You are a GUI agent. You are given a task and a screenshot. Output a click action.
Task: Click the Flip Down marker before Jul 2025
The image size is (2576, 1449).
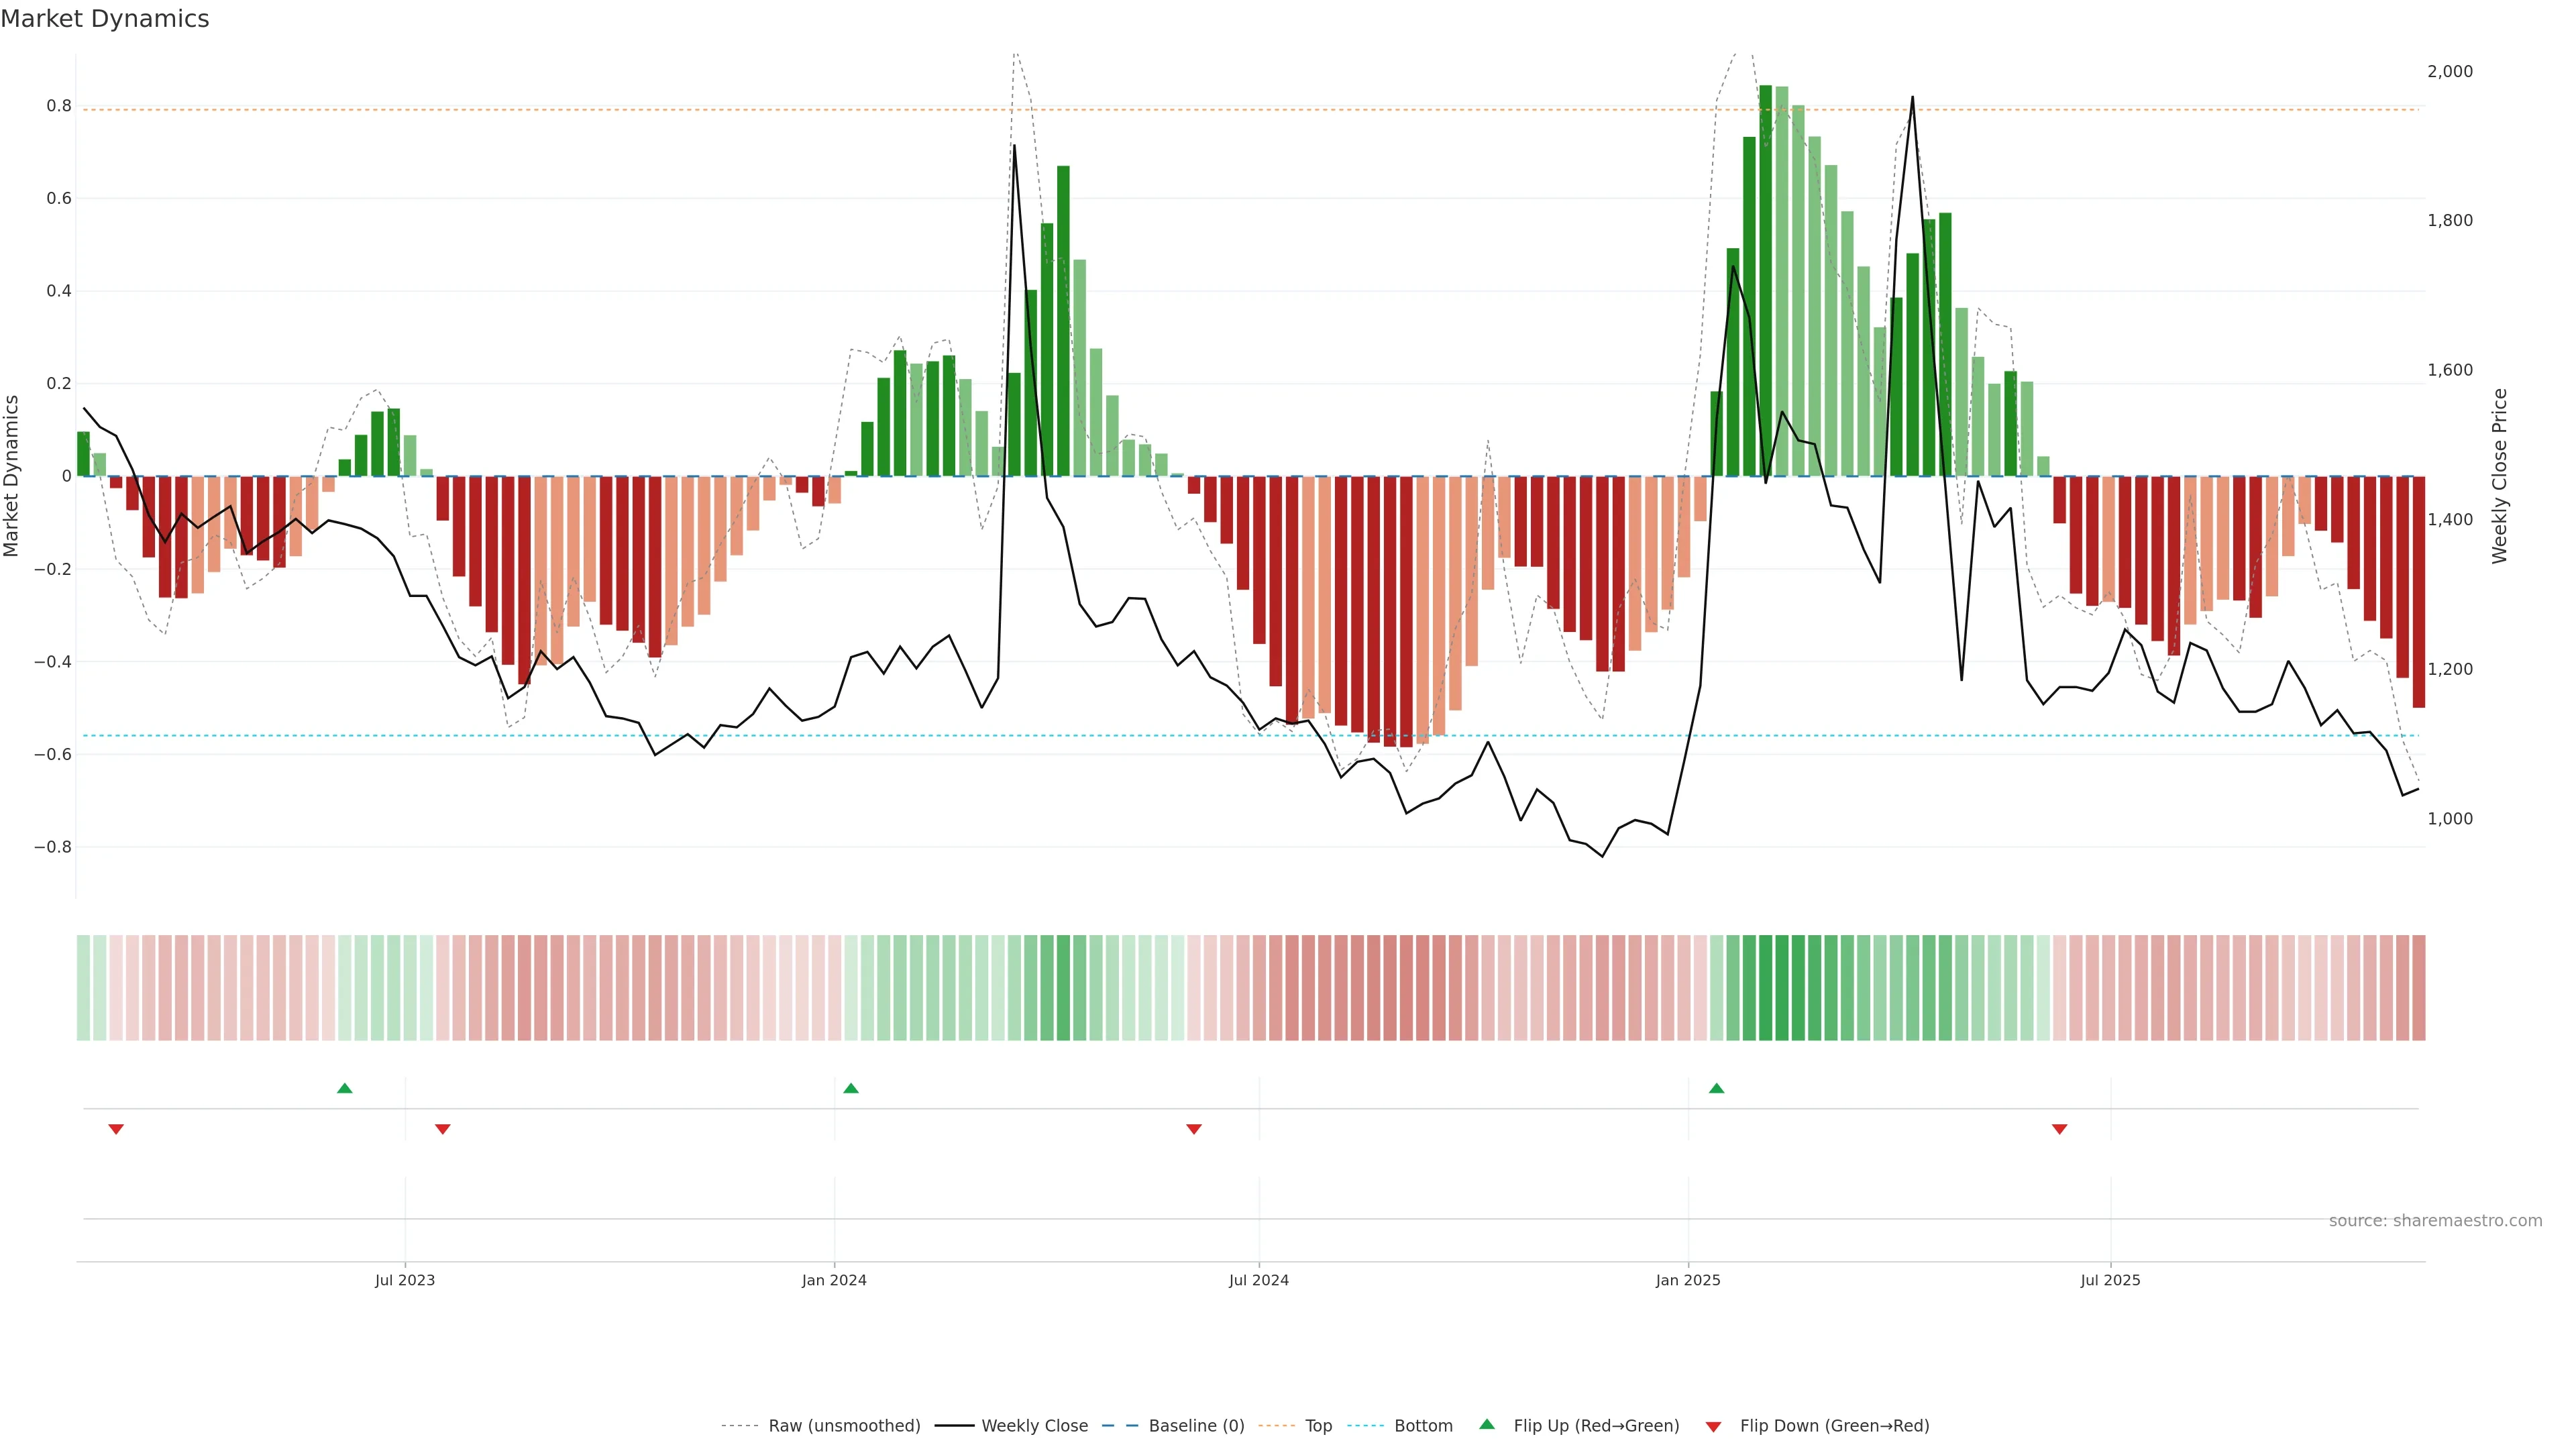click(x=2060, y=1129)
